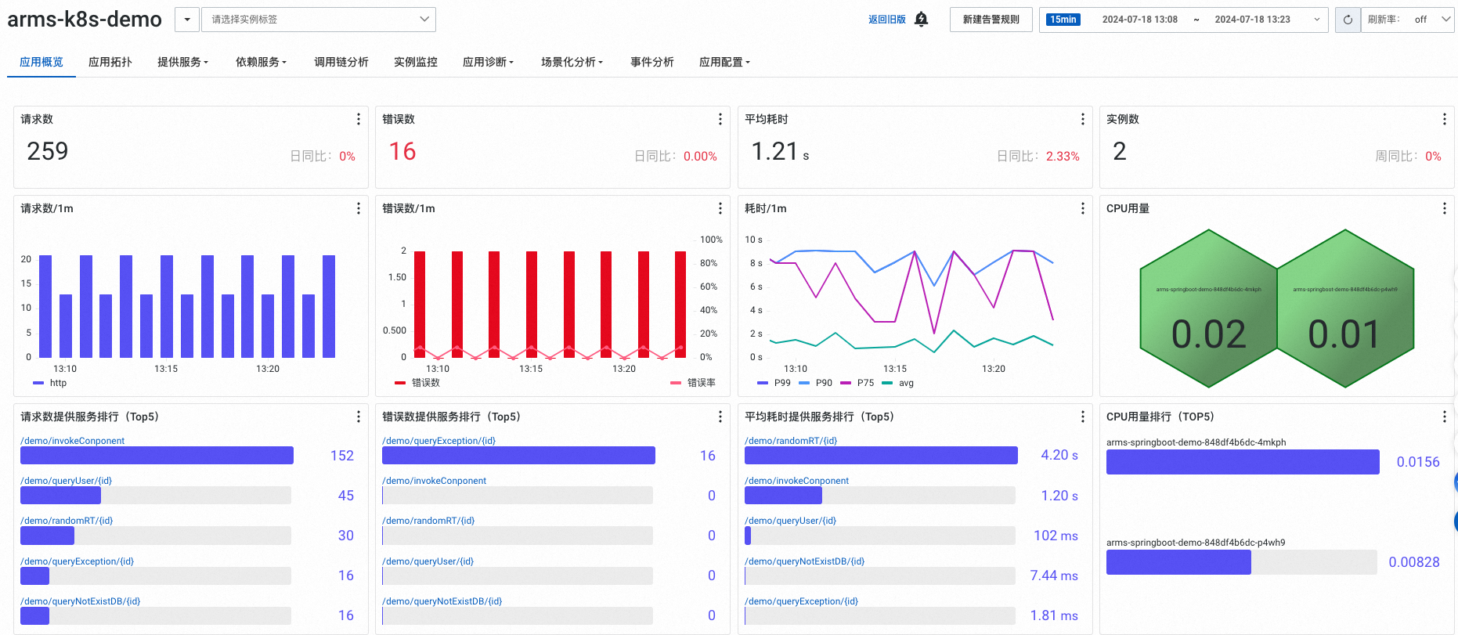Open more options for 错误数提供服务排行 panel
1458x635 pixels.
click(x=720, y=417)
